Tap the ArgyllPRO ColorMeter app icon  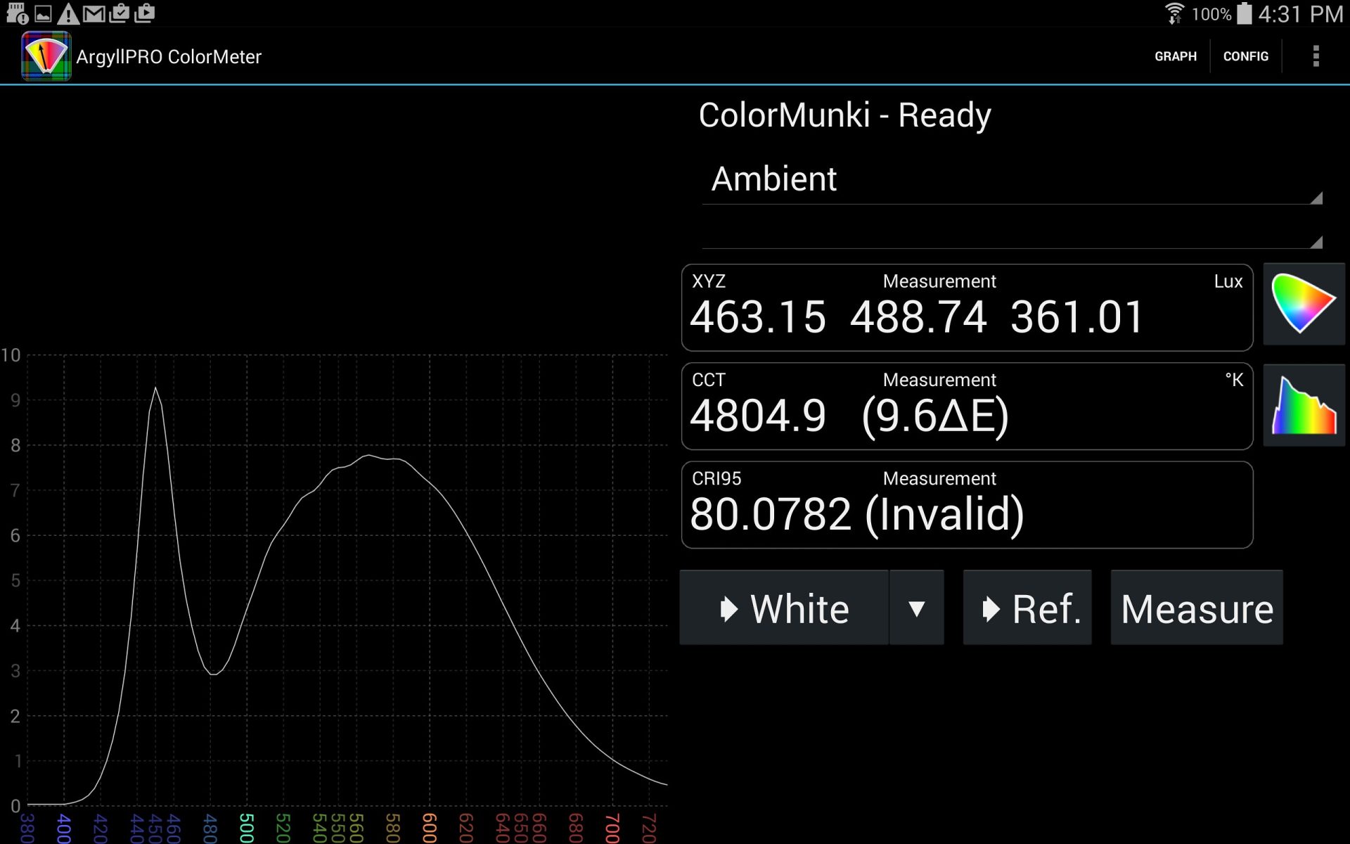46,56
